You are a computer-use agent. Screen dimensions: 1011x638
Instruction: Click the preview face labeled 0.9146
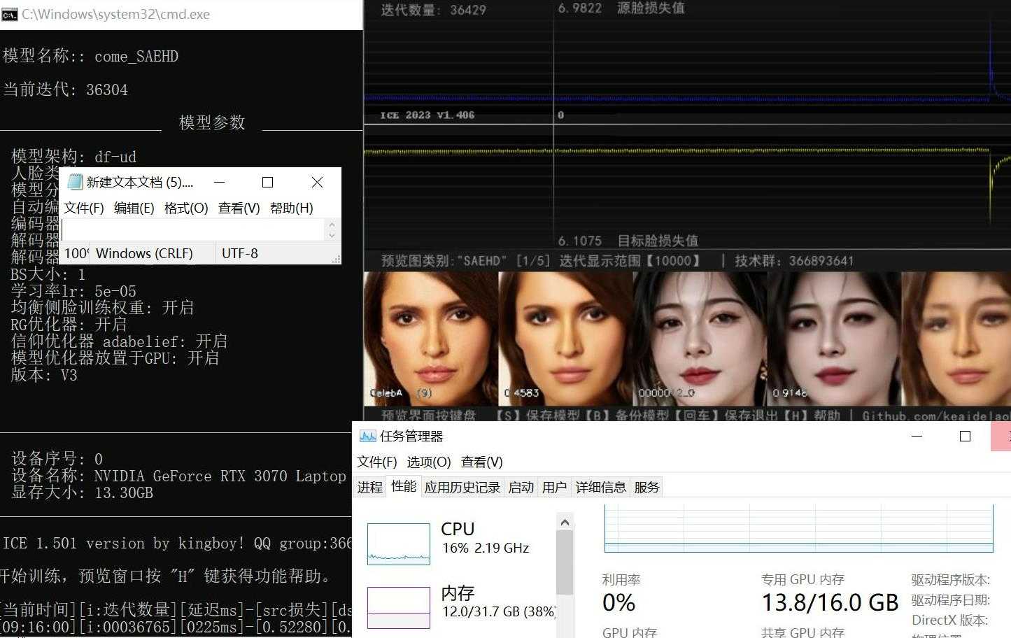pyautogui.click(x=834, y=339)
